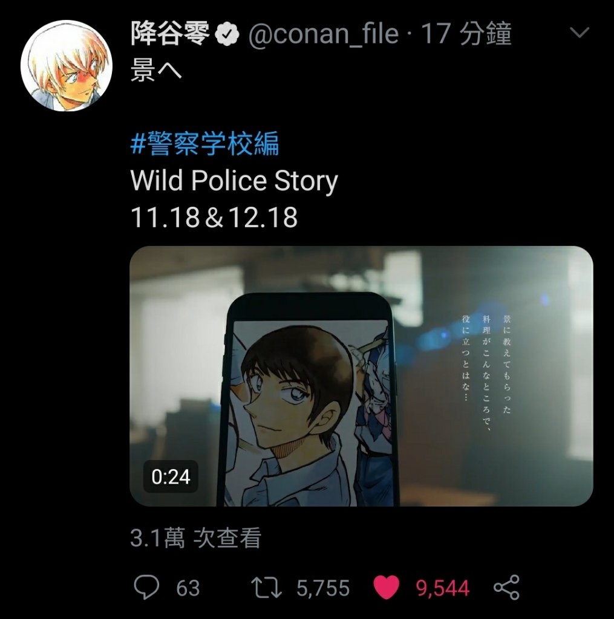
Task: Tap the verified badge beside 降谷零
Action: (x=227, y=34)
